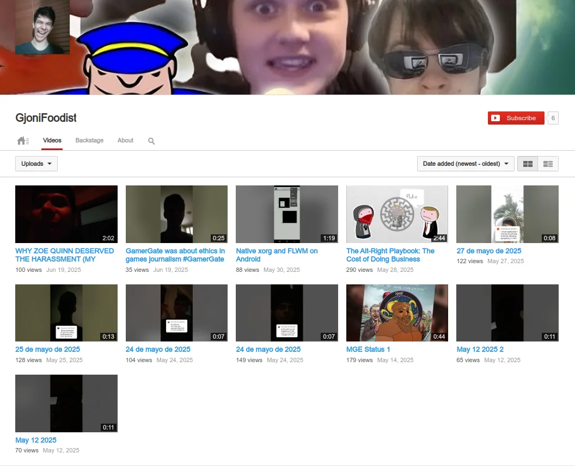Play the 0:25 GamerGate video thumbnail
Image resolution: width=575 pixels, height=466 pixels.
176,214
